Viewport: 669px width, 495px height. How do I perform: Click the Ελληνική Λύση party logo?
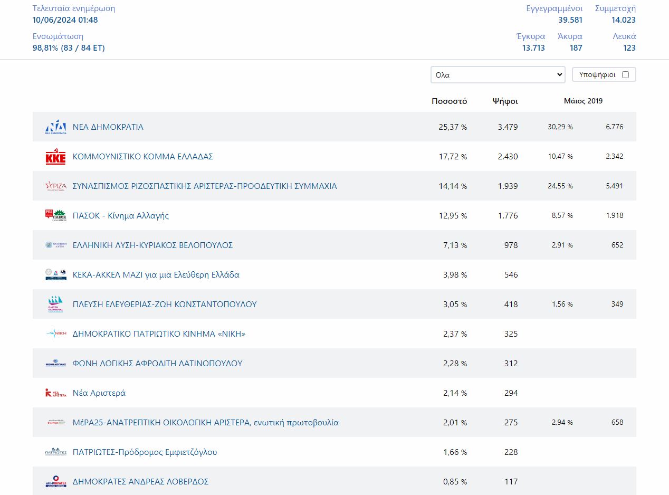(x=55, y=245)
